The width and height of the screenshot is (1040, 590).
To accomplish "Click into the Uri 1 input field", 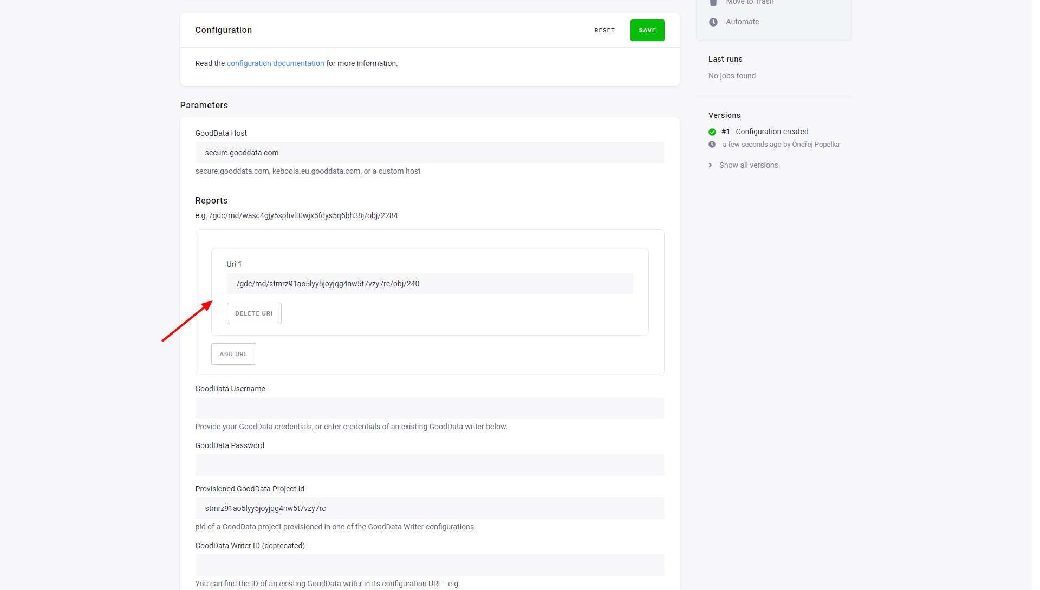I will click(430, 284).
